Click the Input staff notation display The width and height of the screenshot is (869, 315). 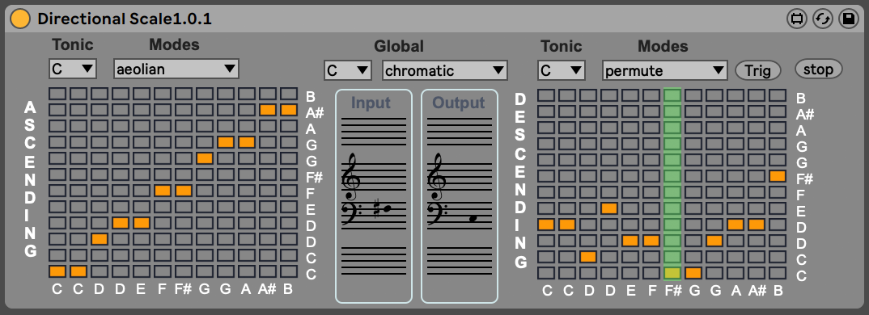[x=374, y=196]
